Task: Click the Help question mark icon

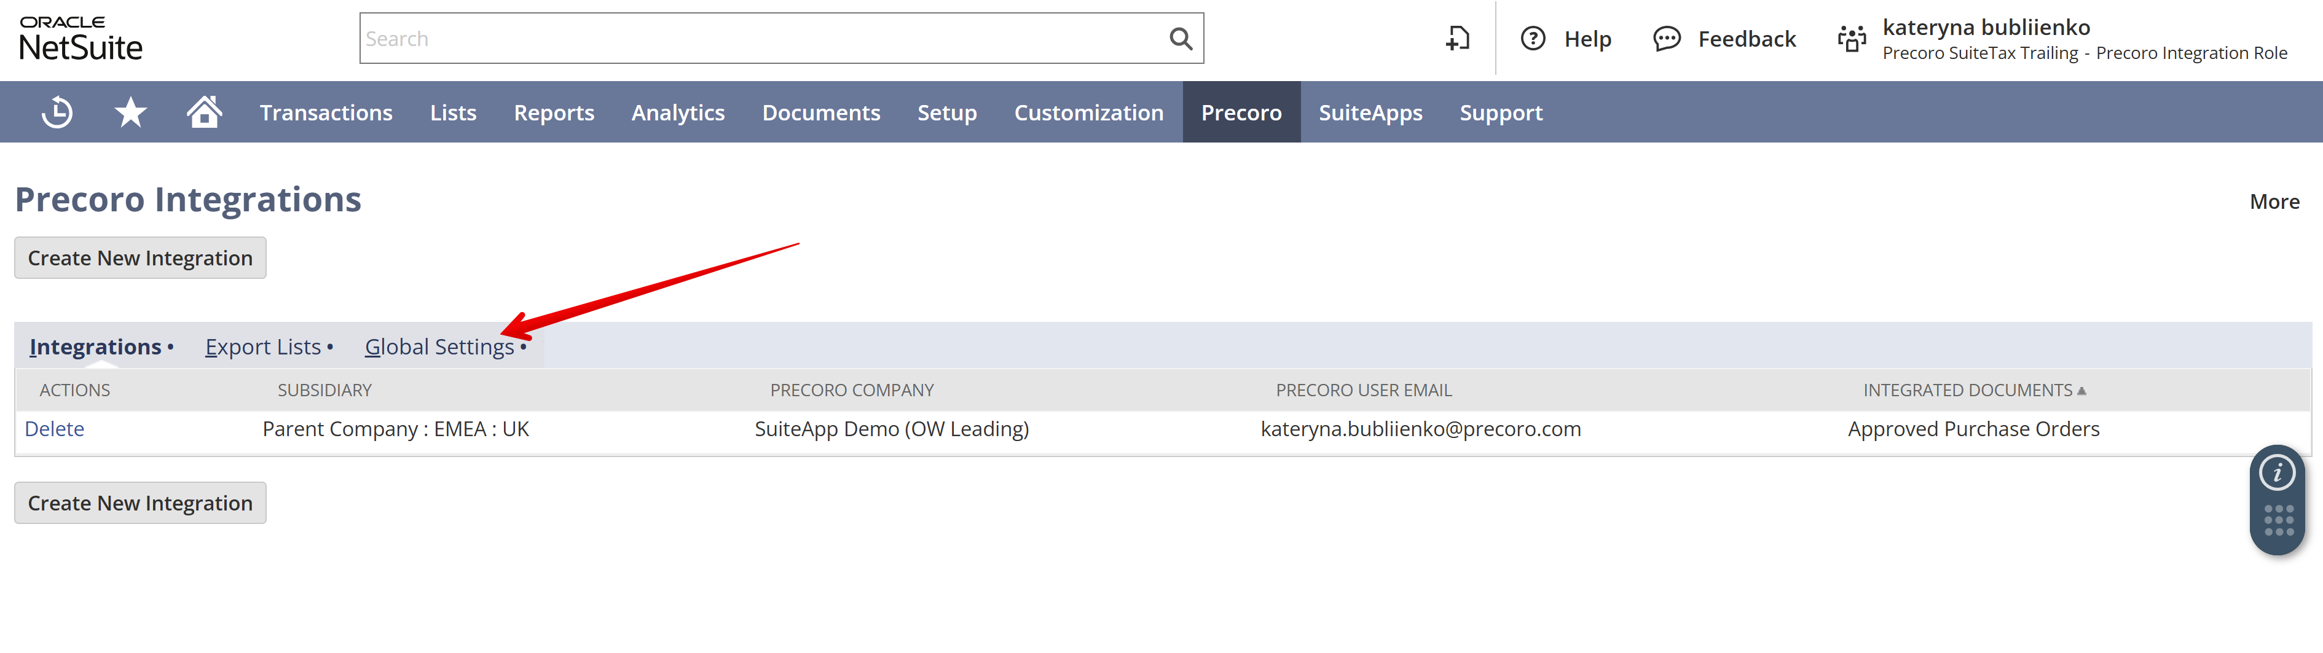Action: point(1533,39)
